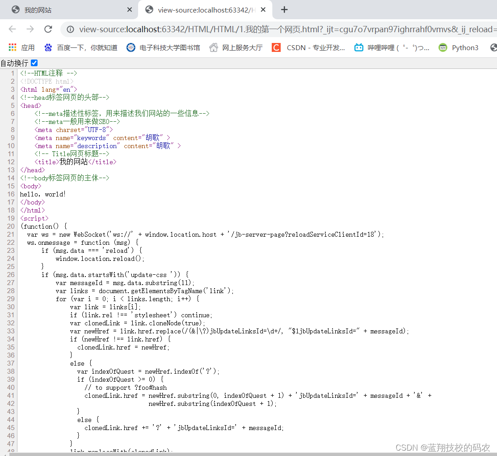The width and height of the screenshot is (497, 456).
Task: Open the Baidu paw bookmark icon
Action: (48, 47)
